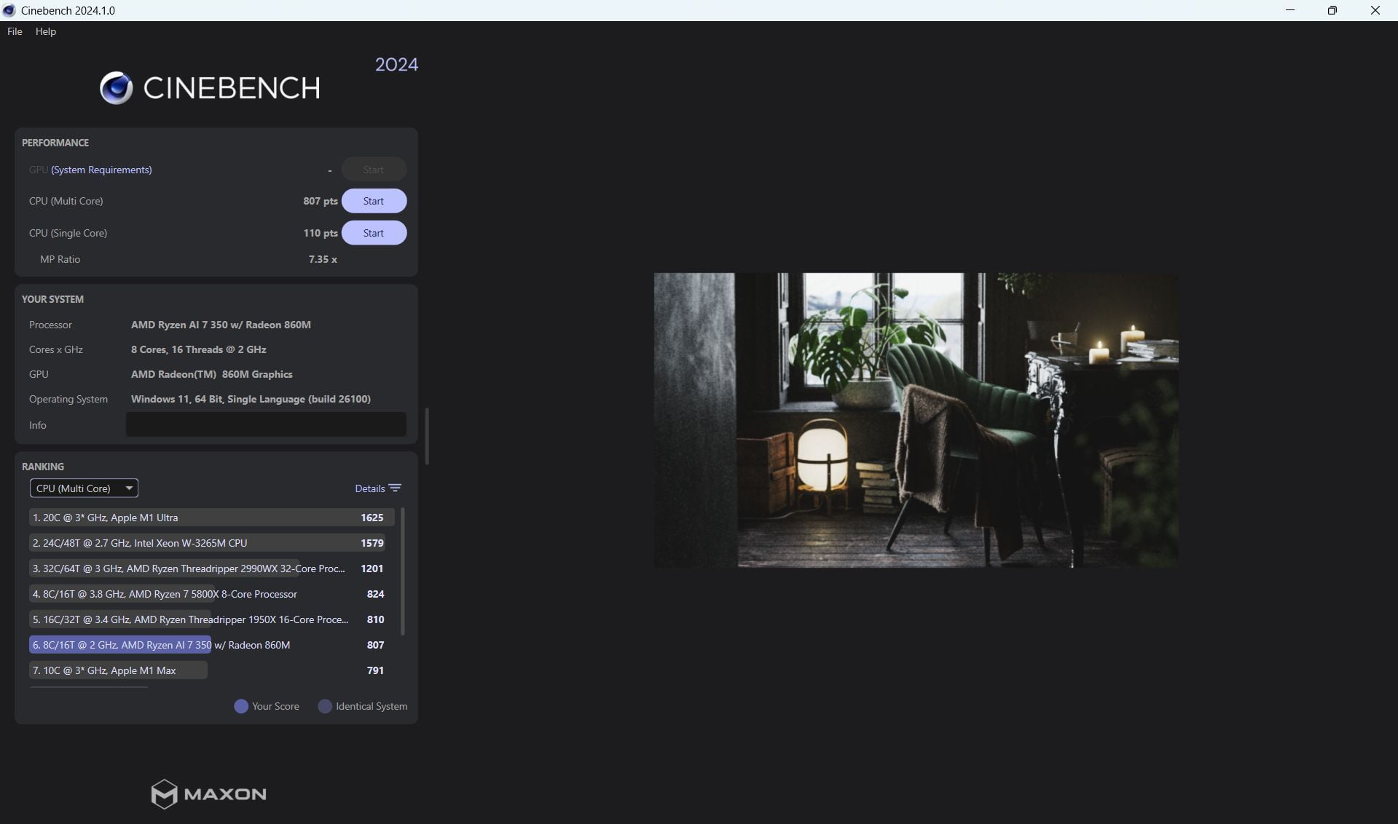1398x824 pixels.
Task: Click the 110 pts single core score
Action: click(320, 233)
